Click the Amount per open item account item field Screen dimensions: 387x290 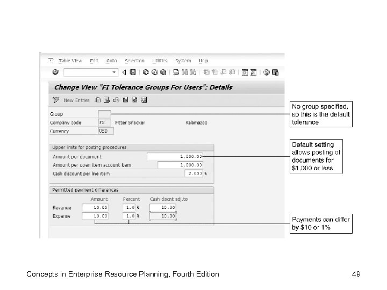180,165
